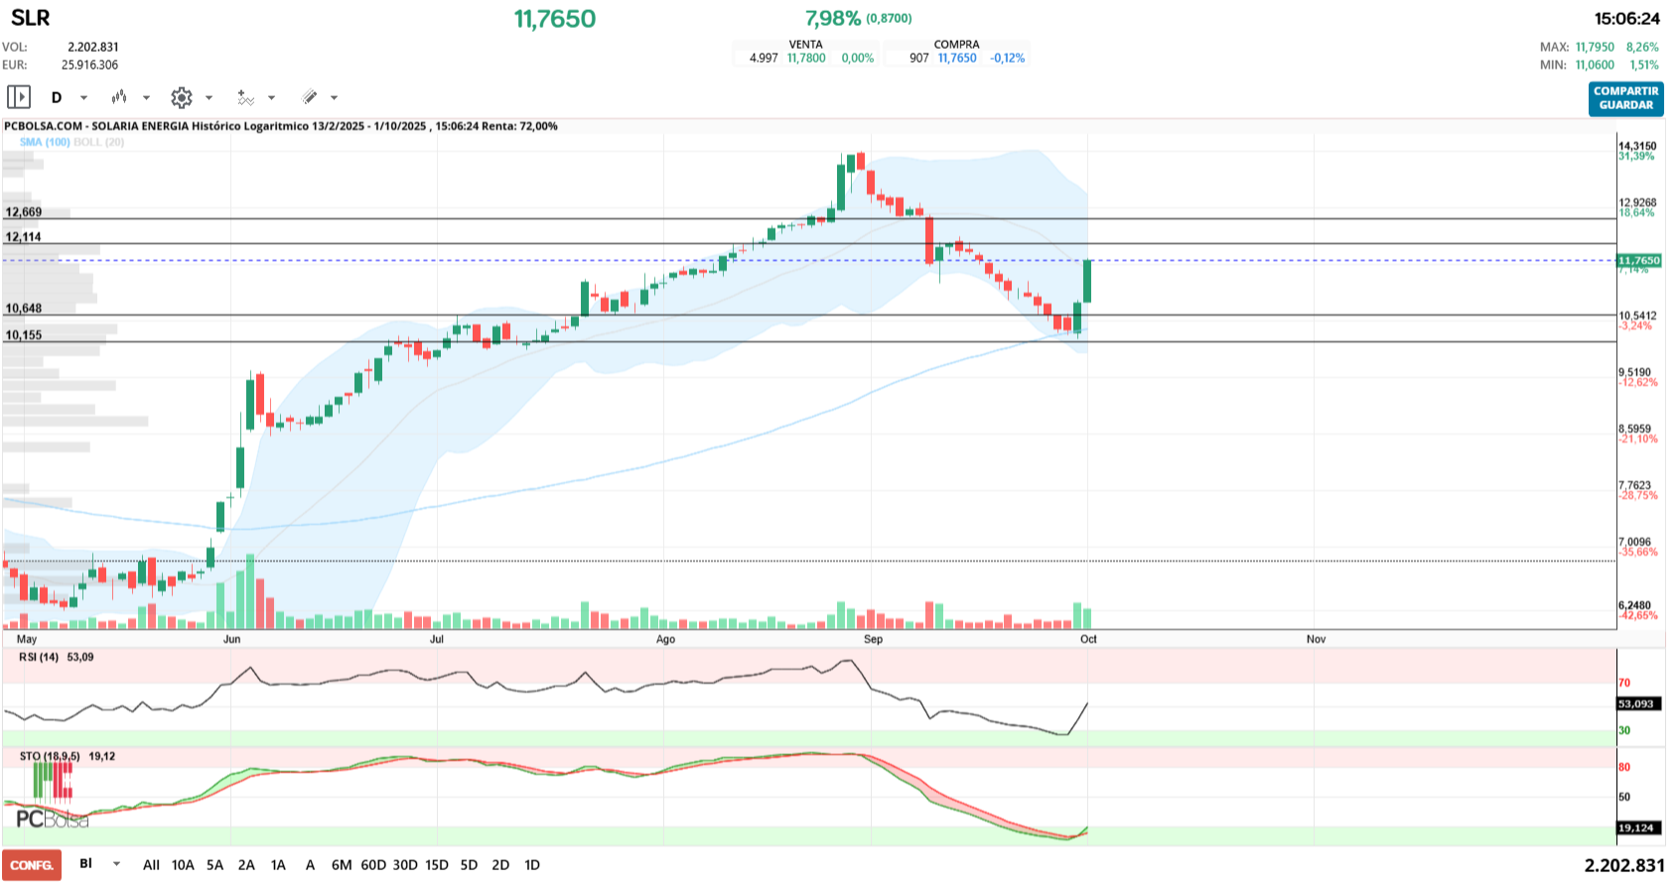
Task: Click the COMPARTIR GUARDAR button
Action: coord(1625,98)
